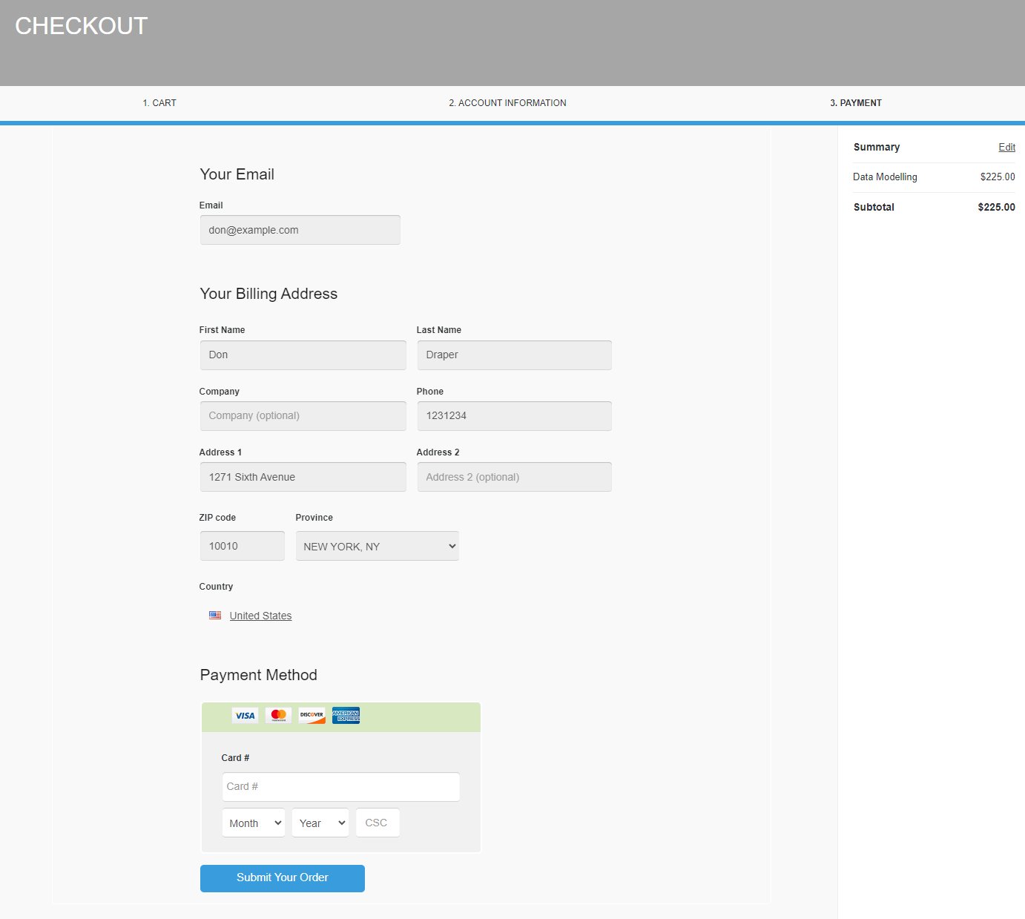Viewport: 1025px width, 919px height.
Task: Click the Data Modelling $225.00 price
Action: 998,177
